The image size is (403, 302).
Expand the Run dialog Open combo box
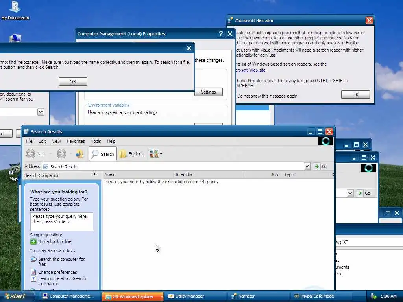tap(41, 112)
